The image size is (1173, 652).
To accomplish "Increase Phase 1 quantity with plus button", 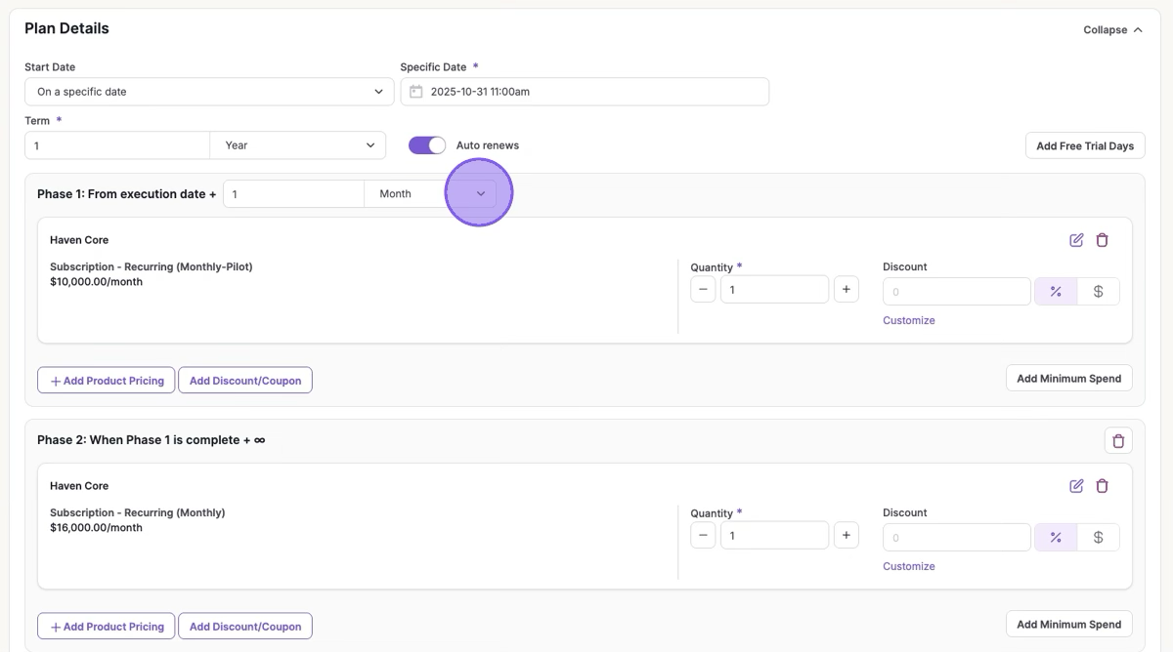I will [x=846, y=290].
